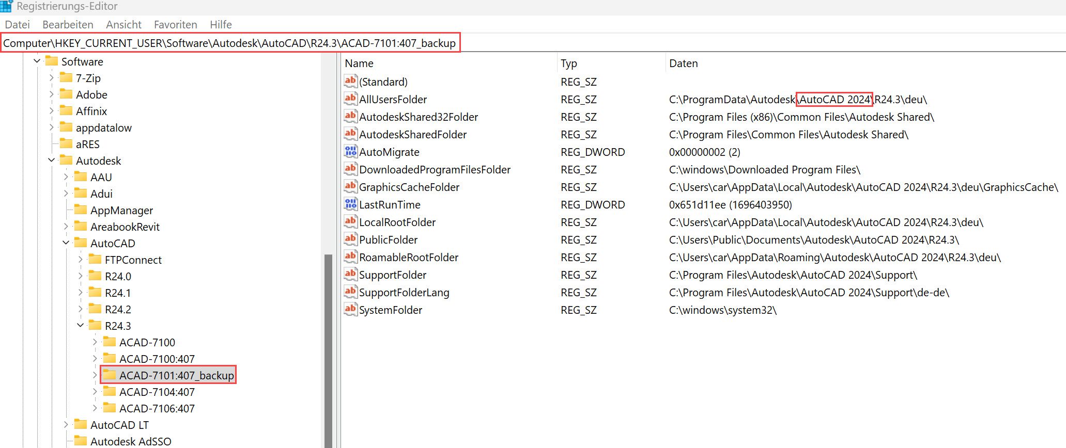
Task: Click the (Standard) string value icon
Action: 350,81
